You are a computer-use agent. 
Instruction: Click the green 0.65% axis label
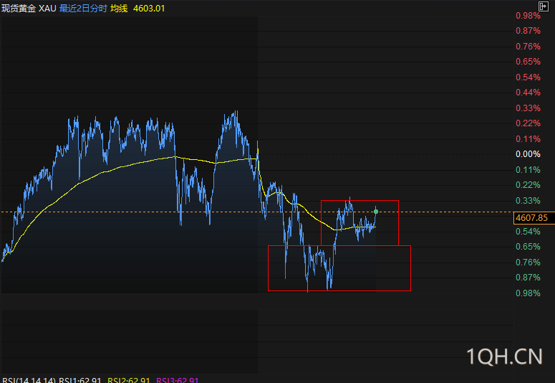pos(528,247)
